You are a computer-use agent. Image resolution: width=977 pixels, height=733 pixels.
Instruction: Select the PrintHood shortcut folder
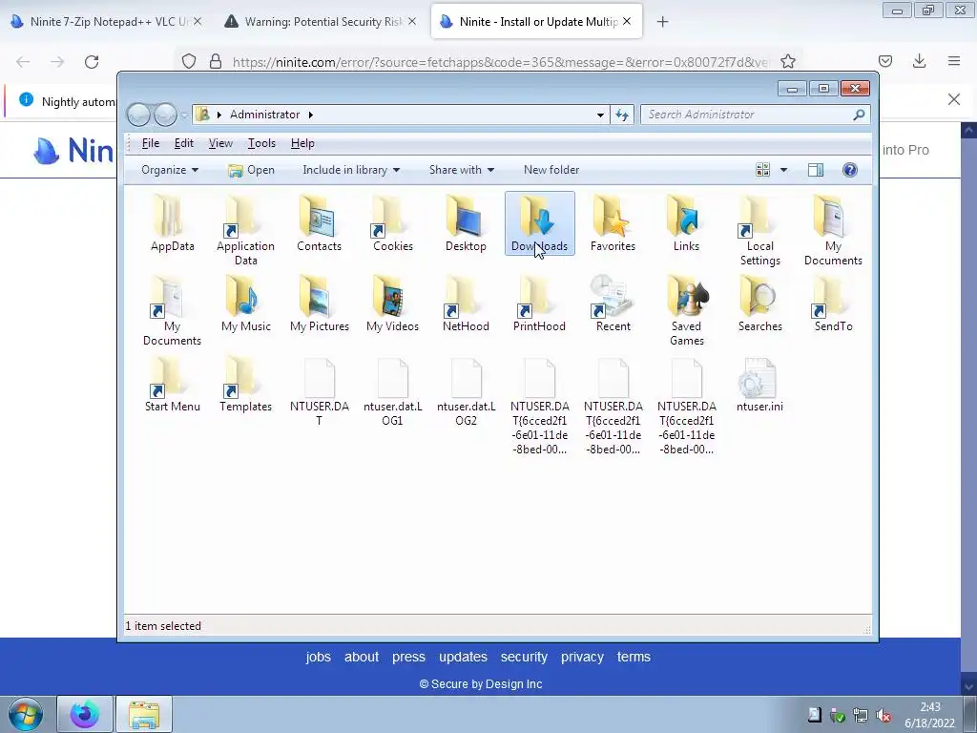540,304
